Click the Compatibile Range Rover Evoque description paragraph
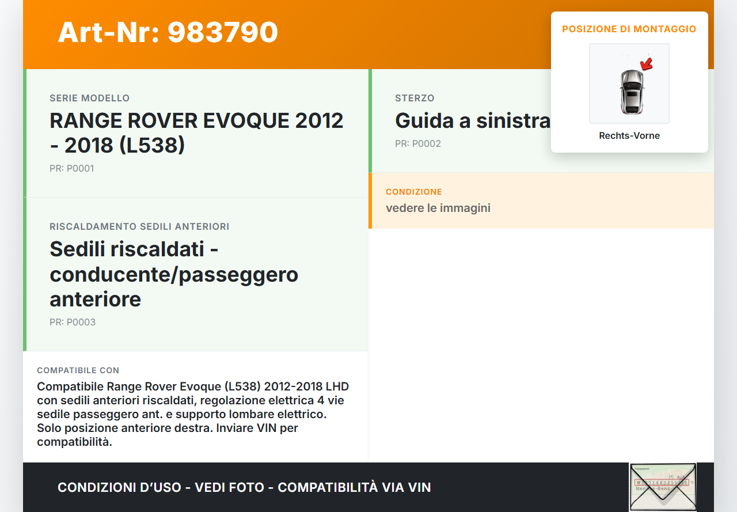 pyautogui.click(x=193, y=414)
